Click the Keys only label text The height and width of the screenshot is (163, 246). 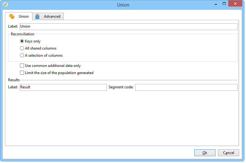[x=33, y=41]
